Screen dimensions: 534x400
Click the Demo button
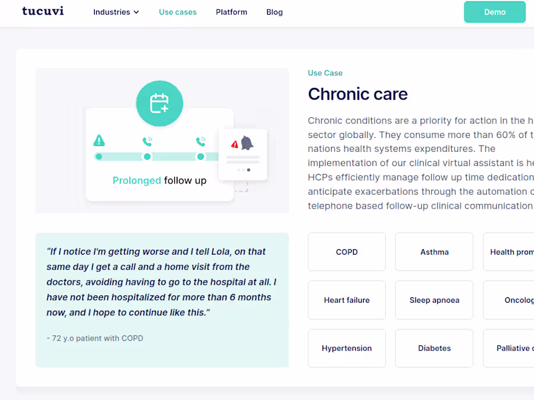point(495,12)
